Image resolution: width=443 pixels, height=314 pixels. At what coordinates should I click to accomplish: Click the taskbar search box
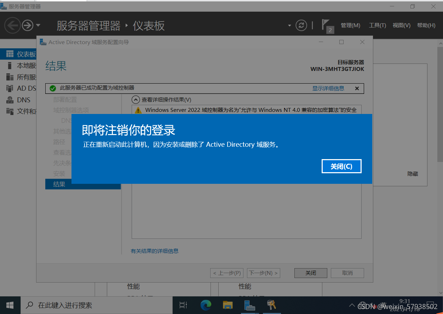click(x=96, y=305)
